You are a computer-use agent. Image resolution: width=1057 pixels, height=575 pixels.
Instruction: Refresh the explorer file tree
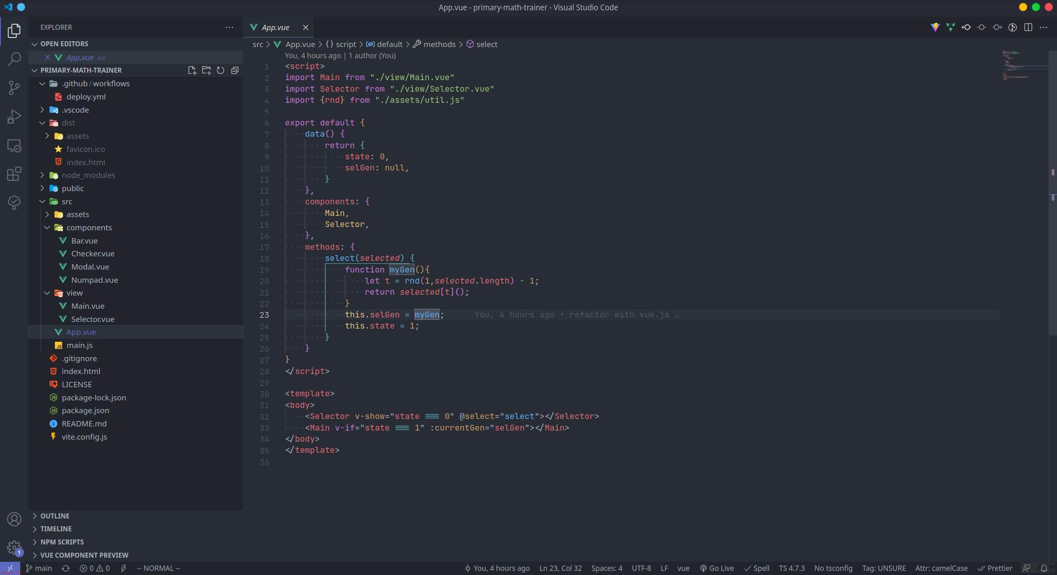click(220, 70)
